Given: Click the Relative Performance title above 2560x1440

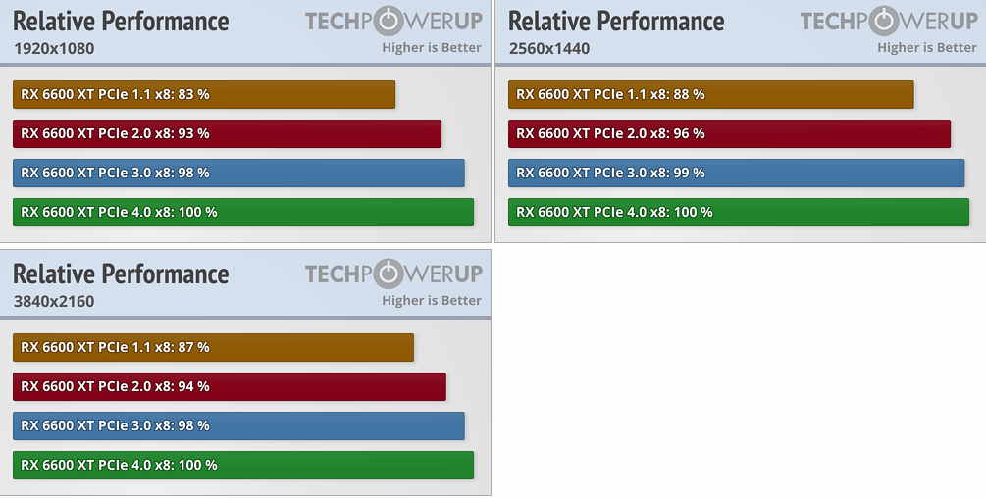Looking at the screenshot, I should [616, 21].
